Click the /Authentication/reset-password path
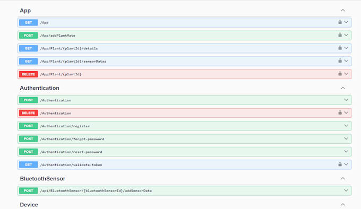The image size is (361, 209). [71, 152]
